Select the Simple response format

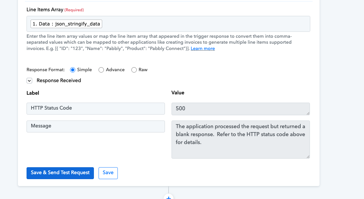click(73, 70)
